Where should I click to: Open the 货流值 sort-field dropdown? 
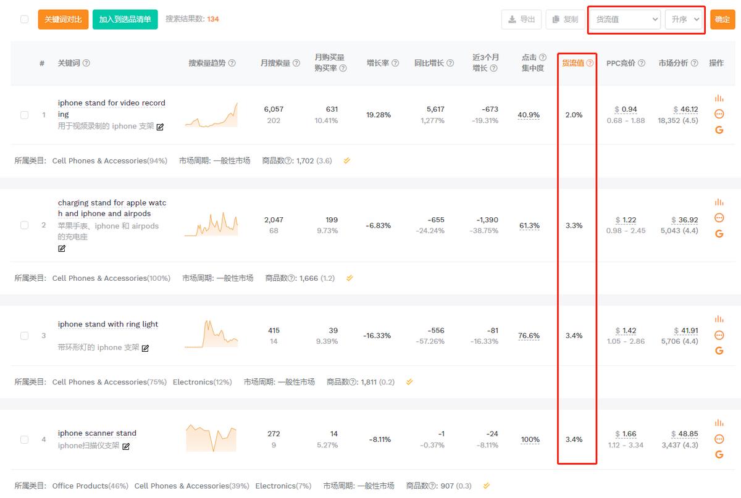pyautogui.click(x=624, y=19)
